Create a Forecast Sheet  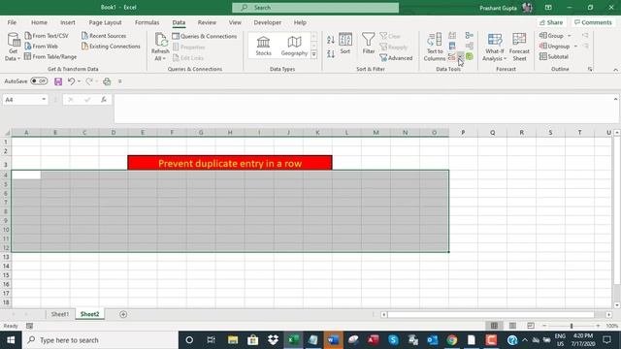[x=519, y=47]
